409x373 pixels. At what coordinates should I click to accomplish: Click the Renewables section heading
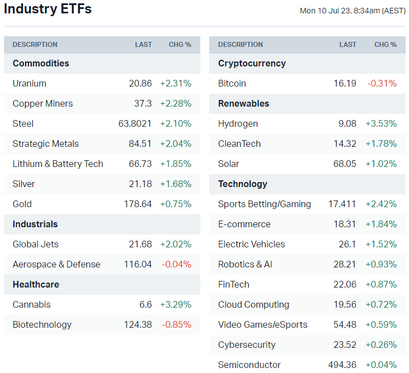click(x=244, y=104)
